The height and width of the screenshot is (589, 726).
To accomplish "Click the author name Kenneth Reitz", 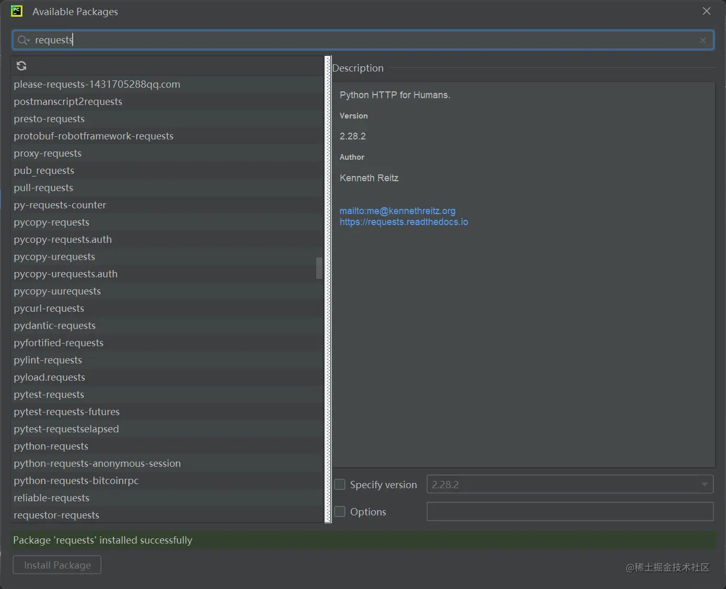I will [369, 178].
